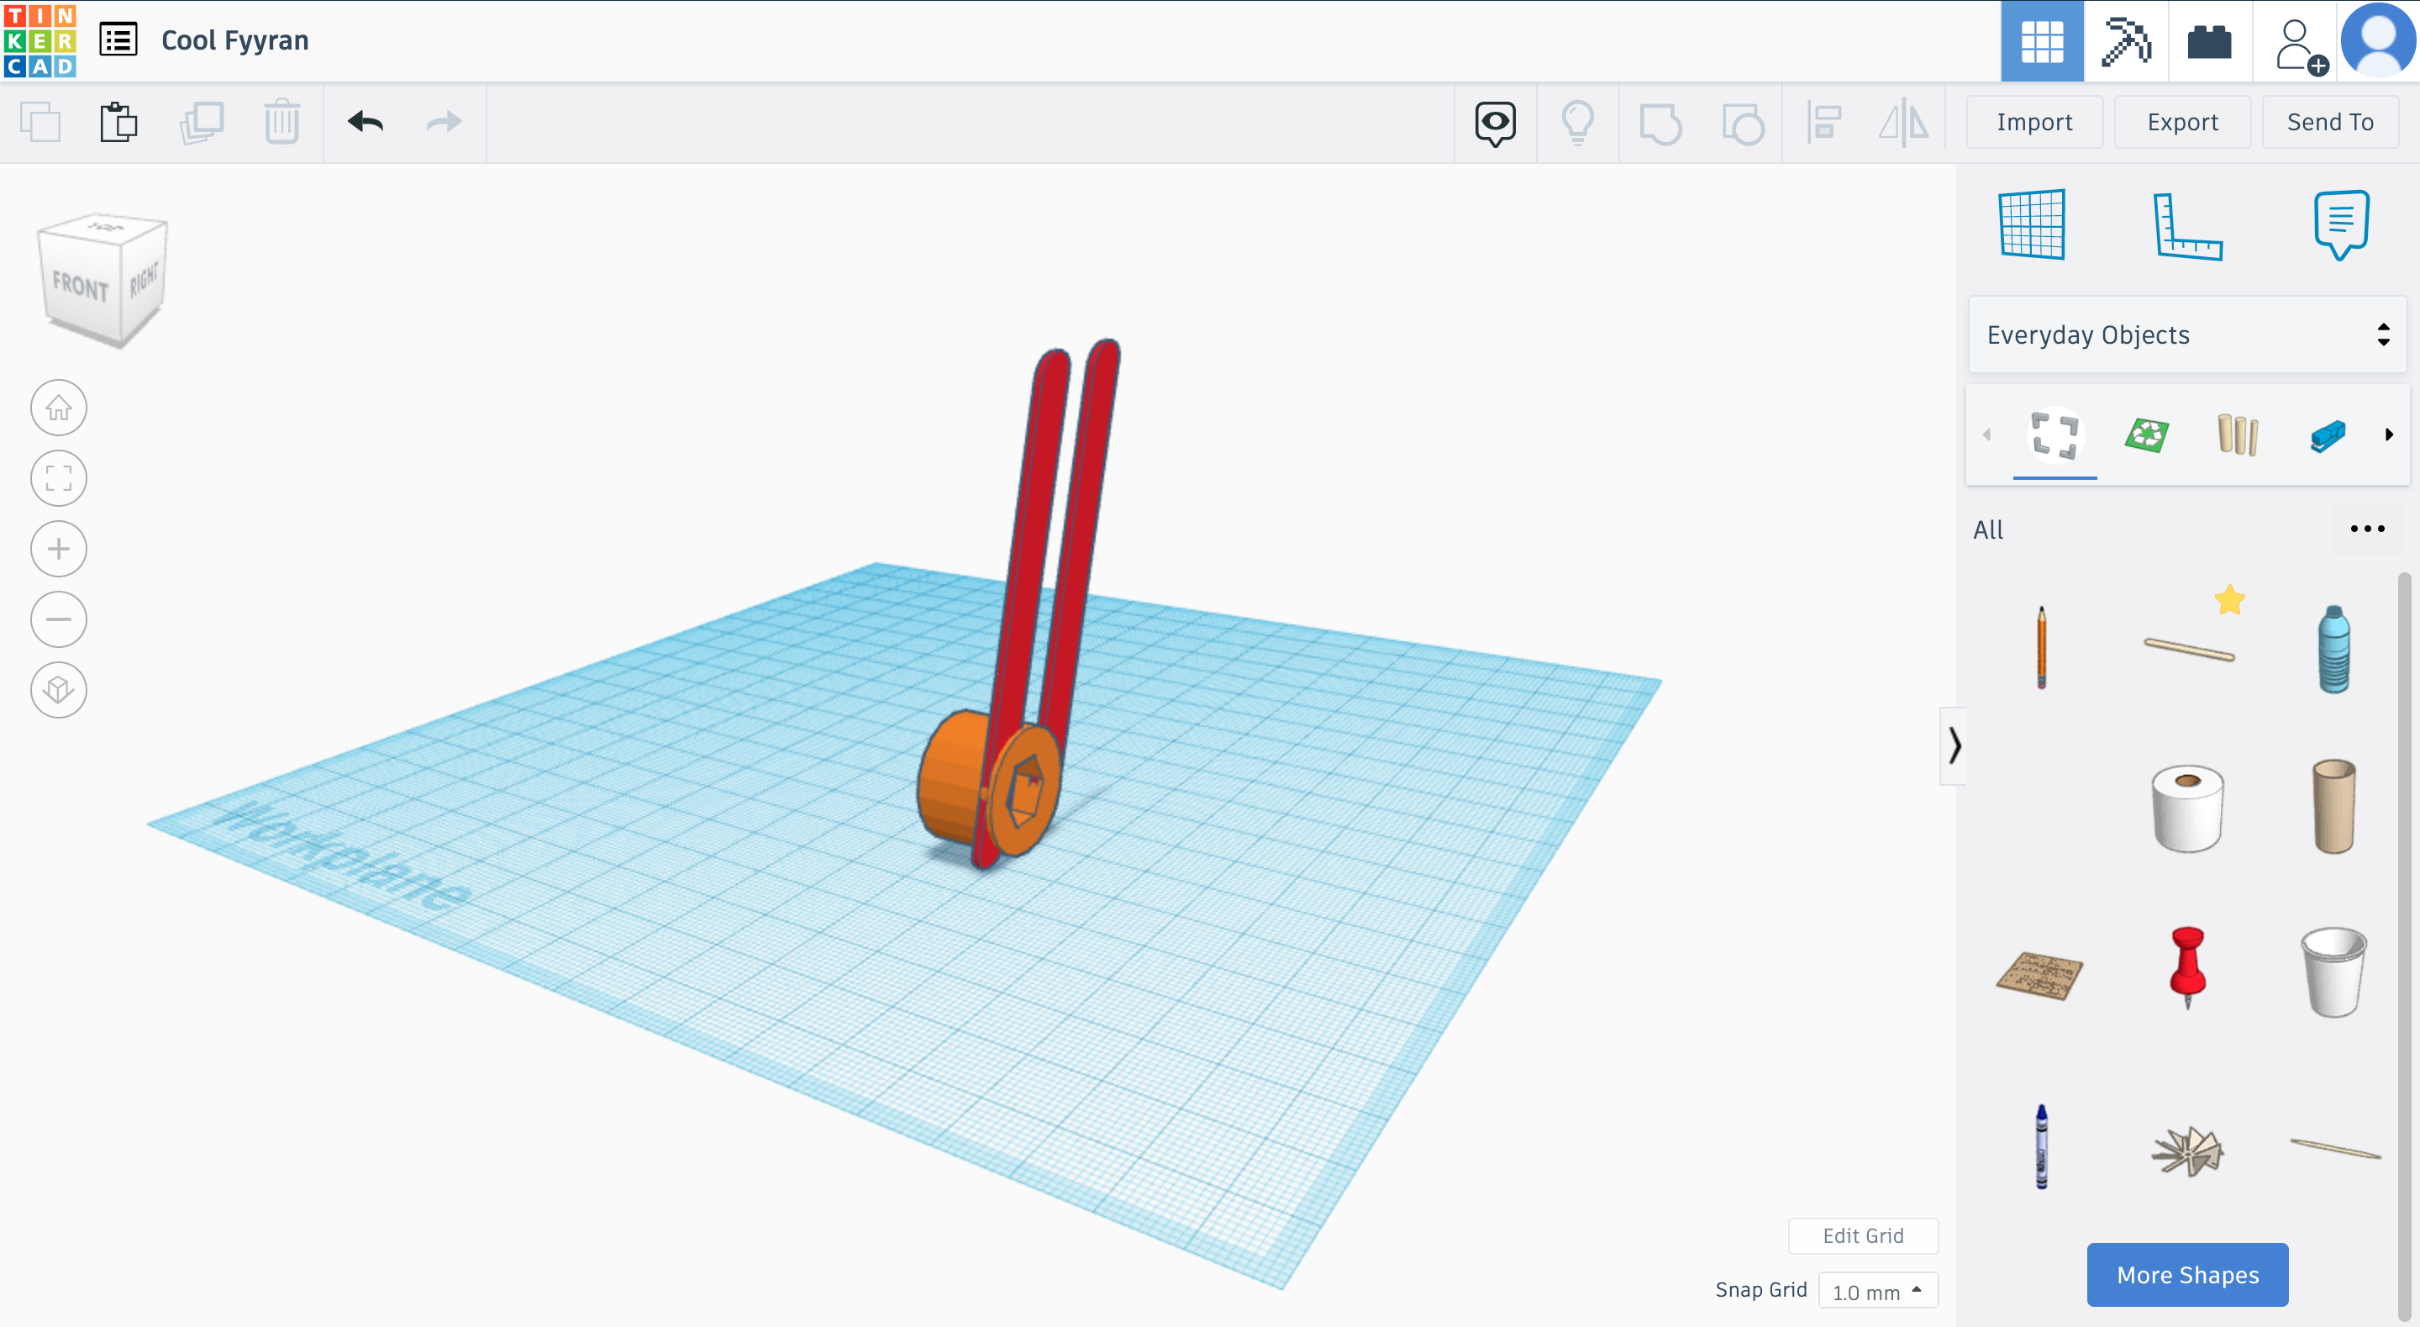The width and height of the screenshot is (2420, 1327).
Task: Click the Paste clipboard icon
Action: (x=118, y=122)
